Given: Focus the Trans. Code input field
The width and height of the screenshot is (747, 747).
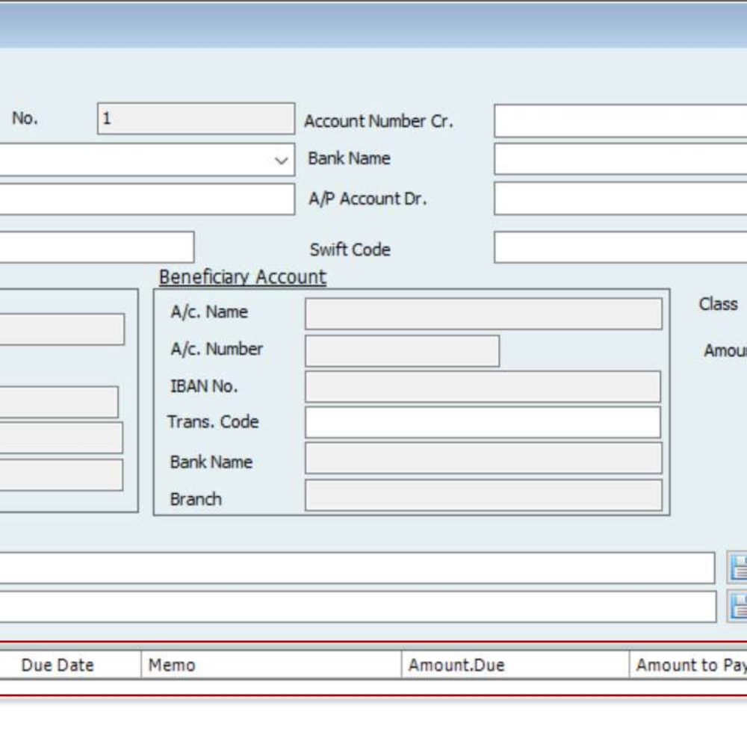Looking at the screenshot, I should [x=483, y=423].
